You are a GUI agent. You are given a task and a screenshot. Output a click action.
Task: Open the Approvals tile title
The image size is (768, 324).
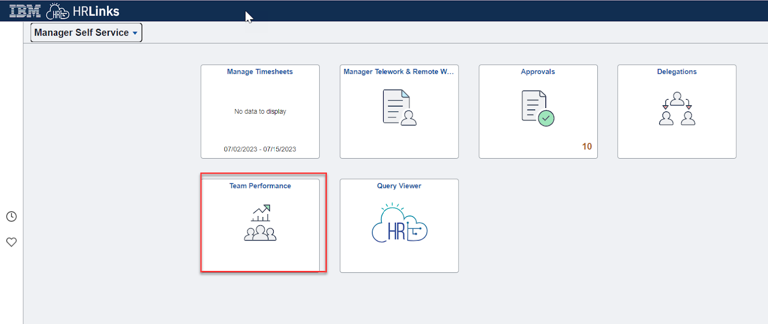pyautogui.click(x=538, y=72)
